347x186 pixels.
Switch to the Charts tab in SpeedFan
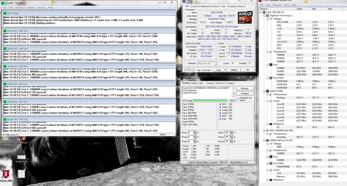(x=230, y=83)
